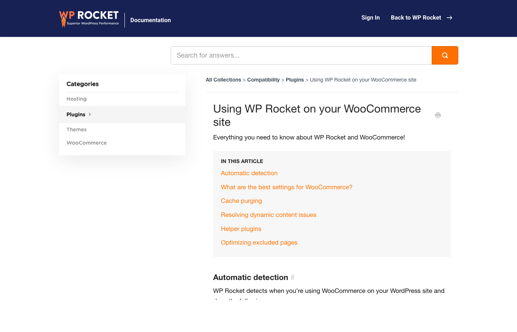The image size is (517, 332).
Task: Click the anchor hash beside Automatic detection heading
Action: coord(293,277)
